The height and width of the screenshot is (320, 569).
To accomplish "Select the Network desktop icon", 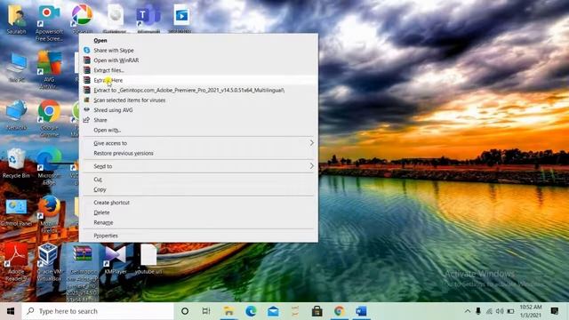I will [16, 116].
